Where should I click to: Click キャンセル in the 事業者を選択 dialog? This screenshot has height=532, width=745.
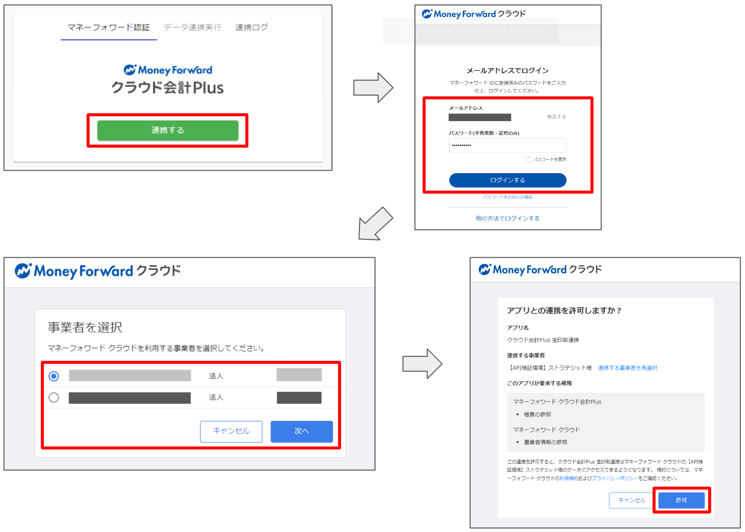click(x=231, y=431)
